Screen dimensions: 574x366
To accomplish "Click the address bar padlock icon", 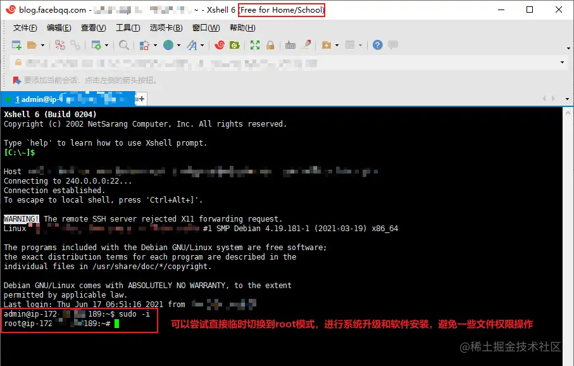I will coord(18,63).
